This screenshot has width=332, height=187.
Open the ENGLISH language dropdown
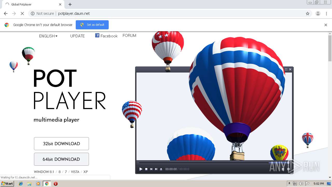[48, 36]
